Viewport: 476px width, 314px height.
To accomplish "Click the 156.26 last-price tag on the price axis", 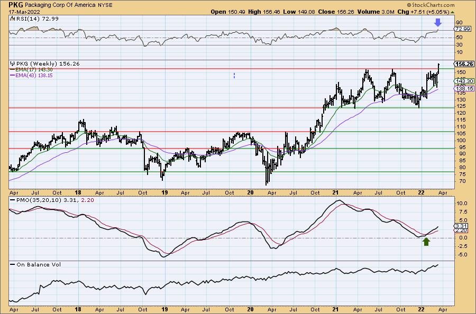I will click(464, 64).
